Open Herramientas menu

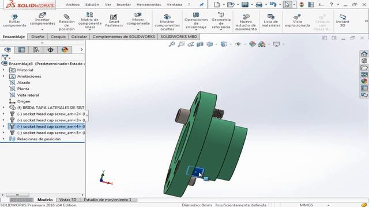[149, 5]
